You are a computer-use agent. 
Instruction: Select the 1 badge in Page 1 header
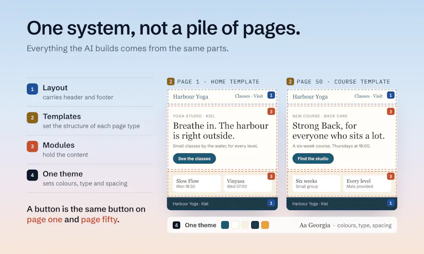click(271, 95)
